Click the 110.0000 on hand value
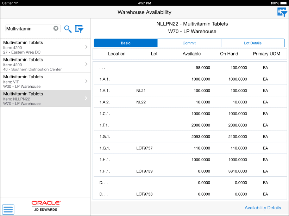Viewport: 289px width, 216px height. (239, 148)
